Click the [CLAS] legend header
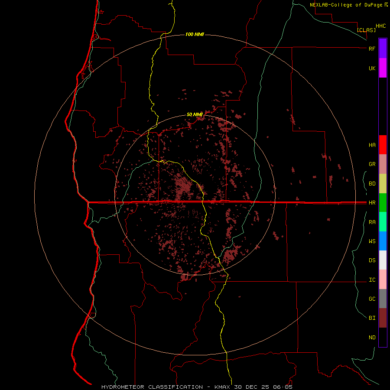The height and width of the screenshot is (390, 390). pos(366,30)
